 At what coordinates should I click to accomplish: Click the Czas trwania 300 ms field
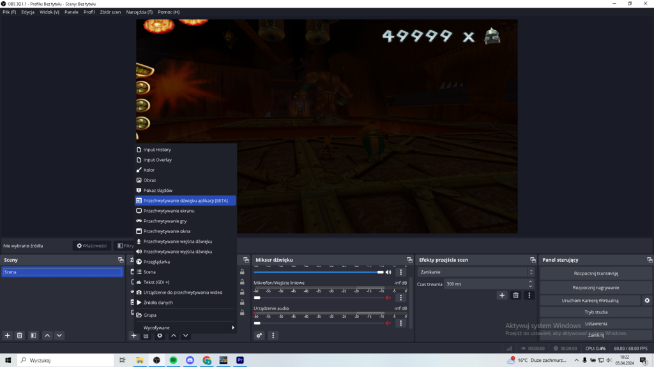coord(485,284)
